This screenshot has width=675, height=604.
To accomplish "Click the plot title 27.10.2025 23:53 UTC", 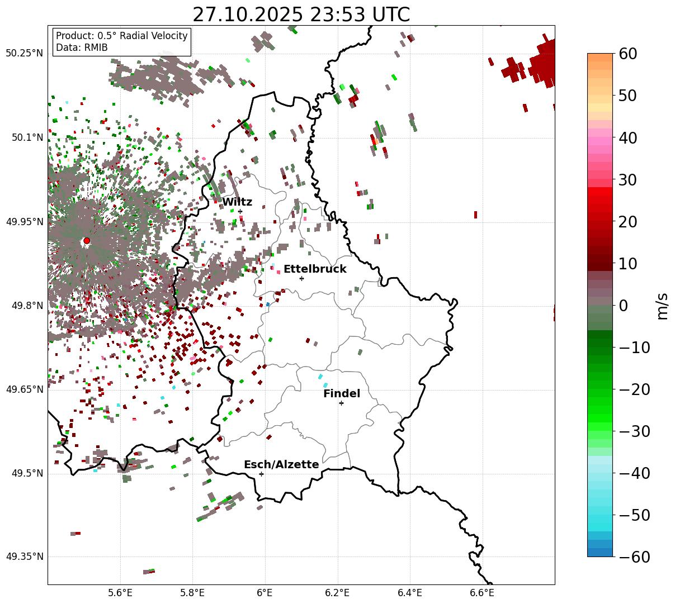I will click(x=301, y=15).
